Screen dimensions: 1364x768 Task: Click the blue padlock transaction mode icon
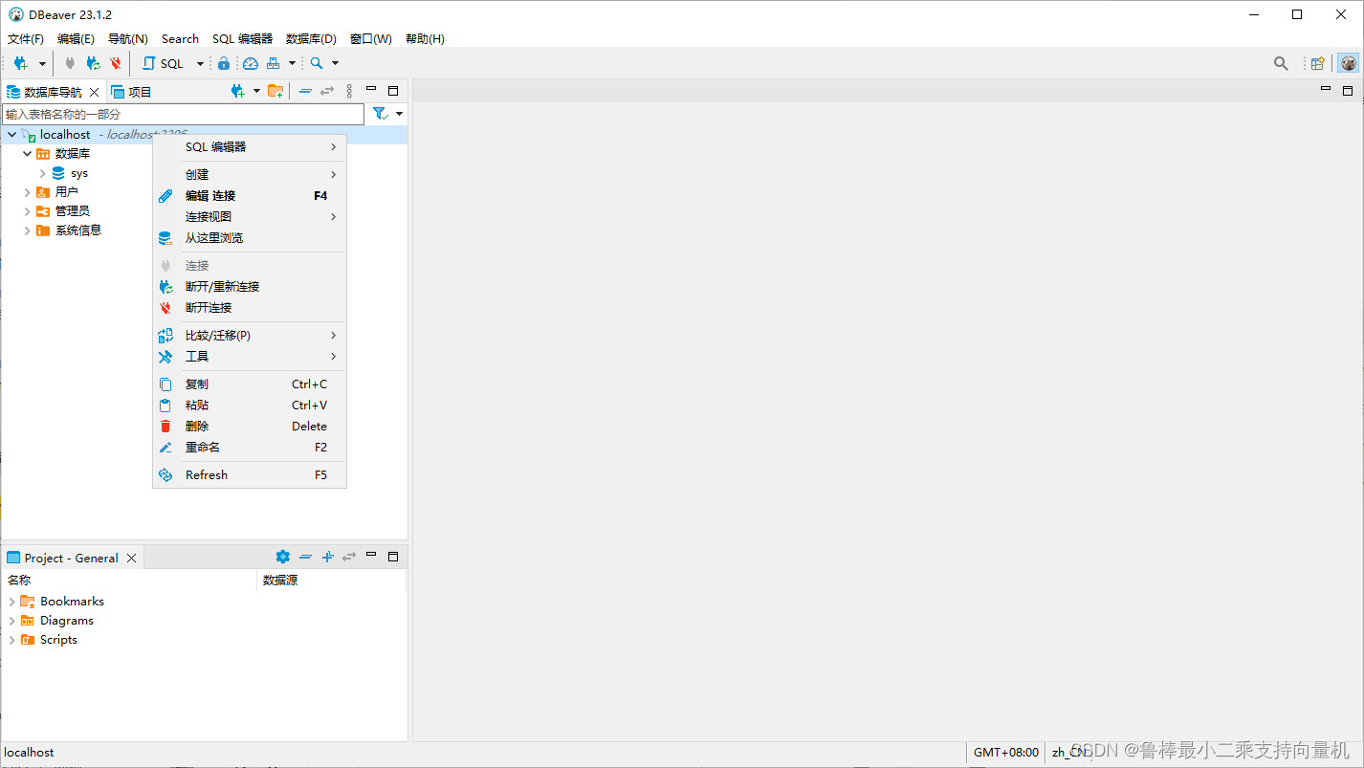coord(224,63)
